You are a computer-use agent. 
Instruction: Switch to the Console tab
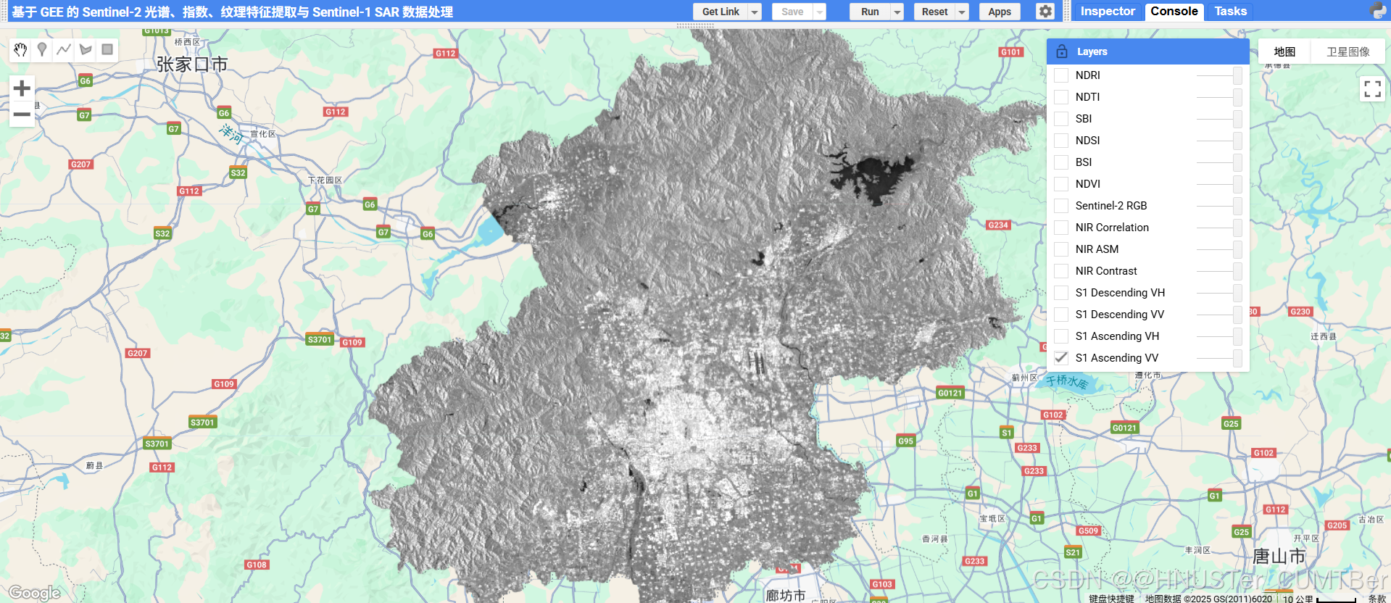(1174, 11)
